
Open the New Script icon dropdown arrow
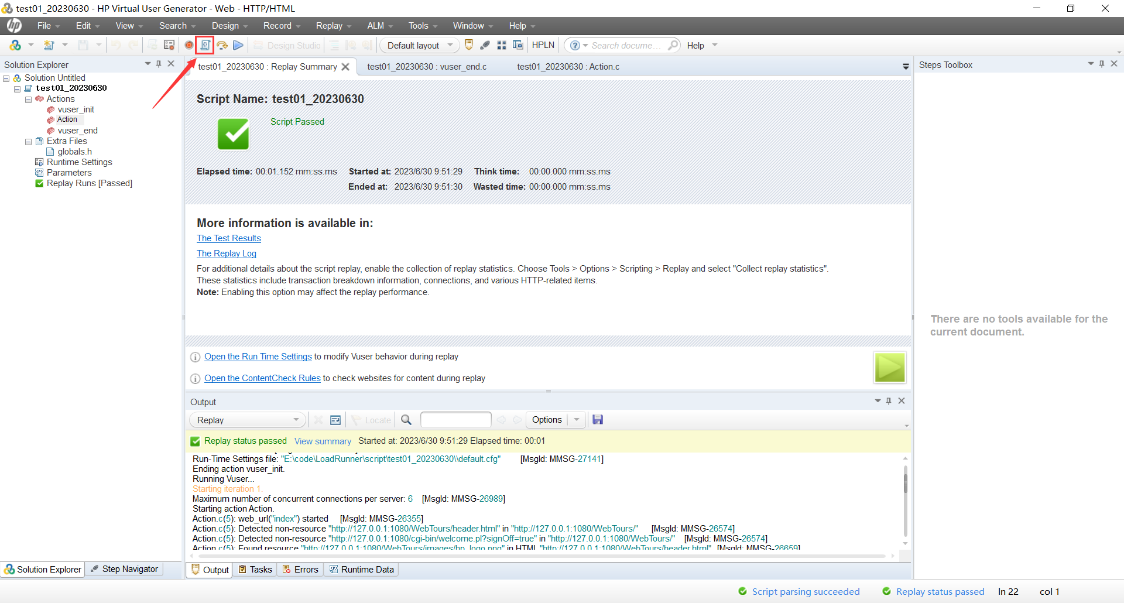pos(31,45)
